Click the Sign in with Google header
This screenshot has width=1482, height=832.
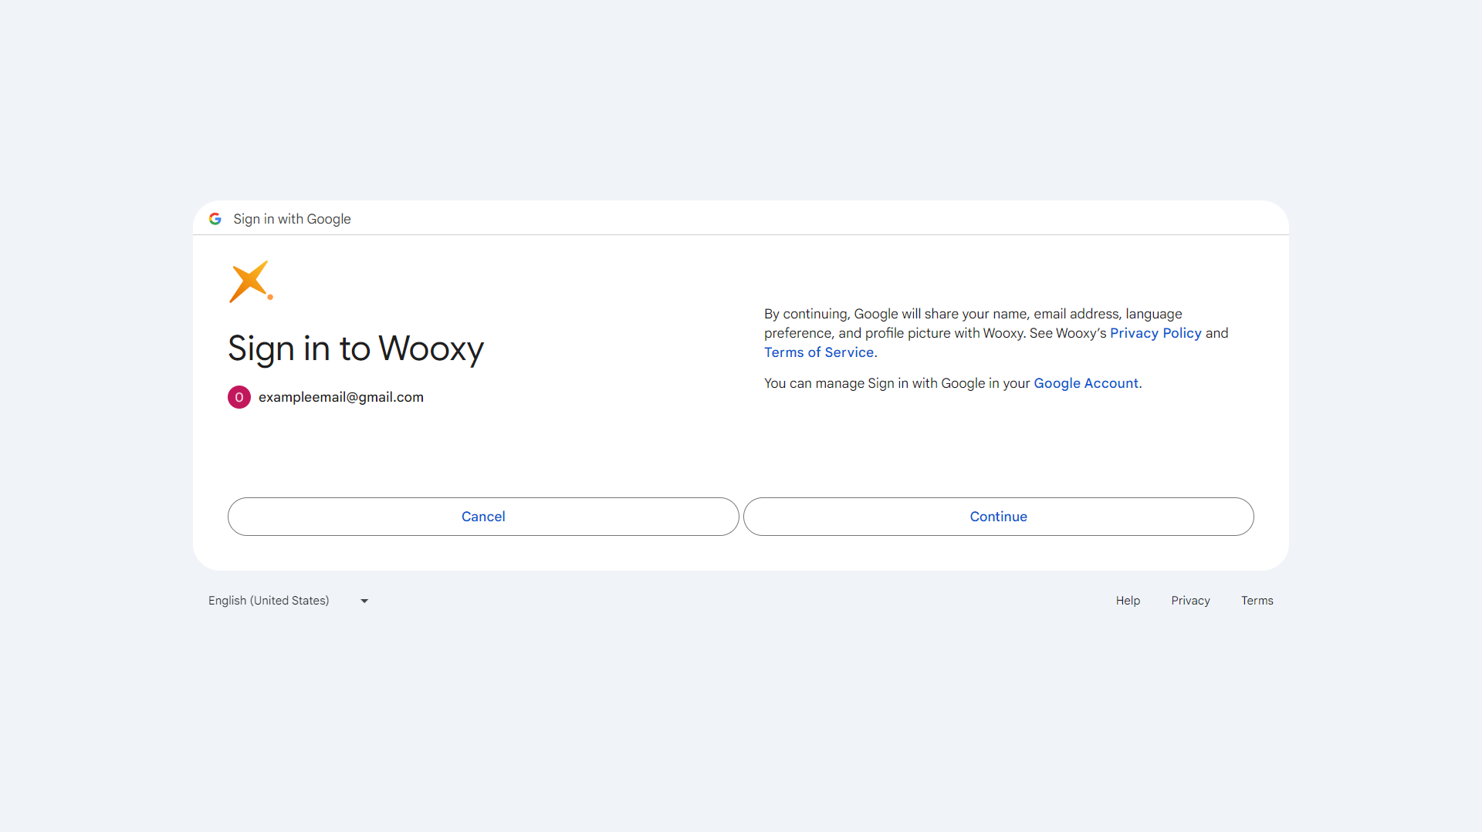292,219
